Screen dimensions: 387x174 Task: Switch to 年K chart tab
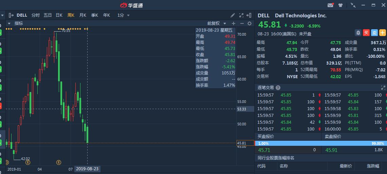point(106,15)
